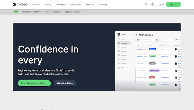The width and height of the screenshot is (194, 110).
Task: Open the Company menu
Action: point(103,5)
